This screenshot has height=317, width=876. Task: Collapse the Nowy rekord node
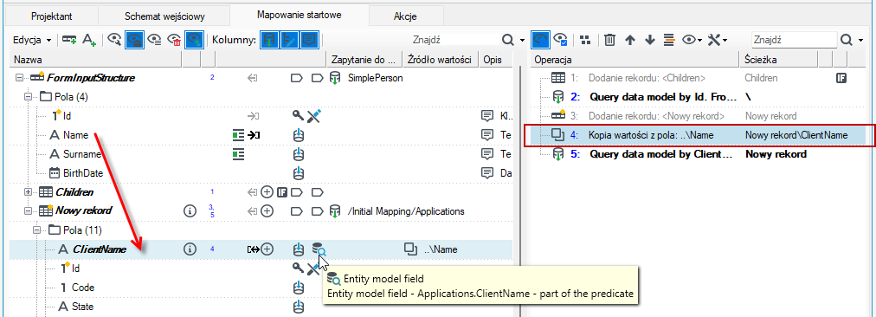(29, 211)
